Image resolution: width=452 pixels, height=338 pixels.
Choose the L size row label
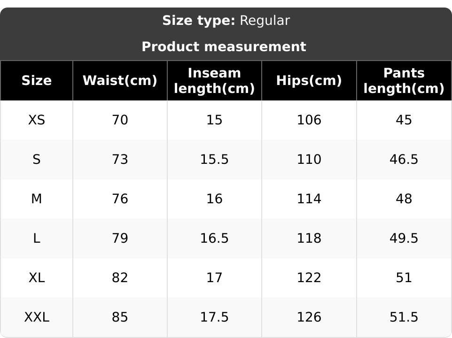(x=37, y=238)
